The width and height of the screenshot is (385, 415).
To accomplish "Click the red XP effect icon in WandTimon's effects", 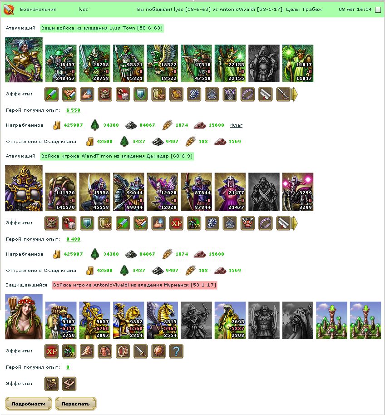I will (177, 223).
